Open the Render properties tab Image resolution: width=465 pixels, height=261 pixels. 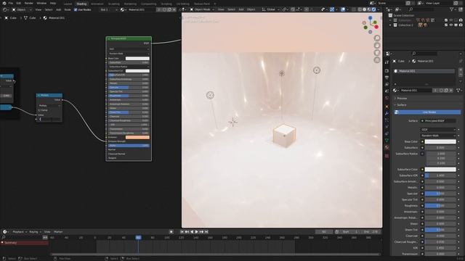click(x=387, y=71)
